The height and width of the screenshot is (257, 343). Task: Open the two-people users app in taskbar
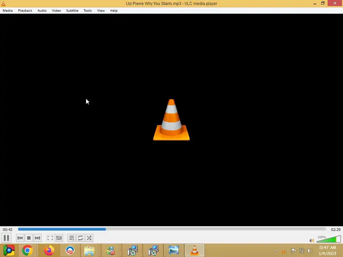(x=110, y=250)
